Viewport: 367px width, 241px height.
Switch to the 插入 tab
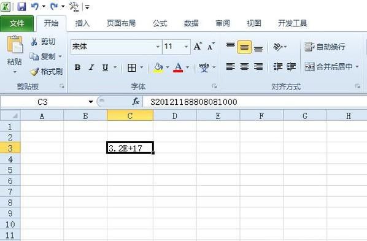pyautogui.click(x=82, y=23)
